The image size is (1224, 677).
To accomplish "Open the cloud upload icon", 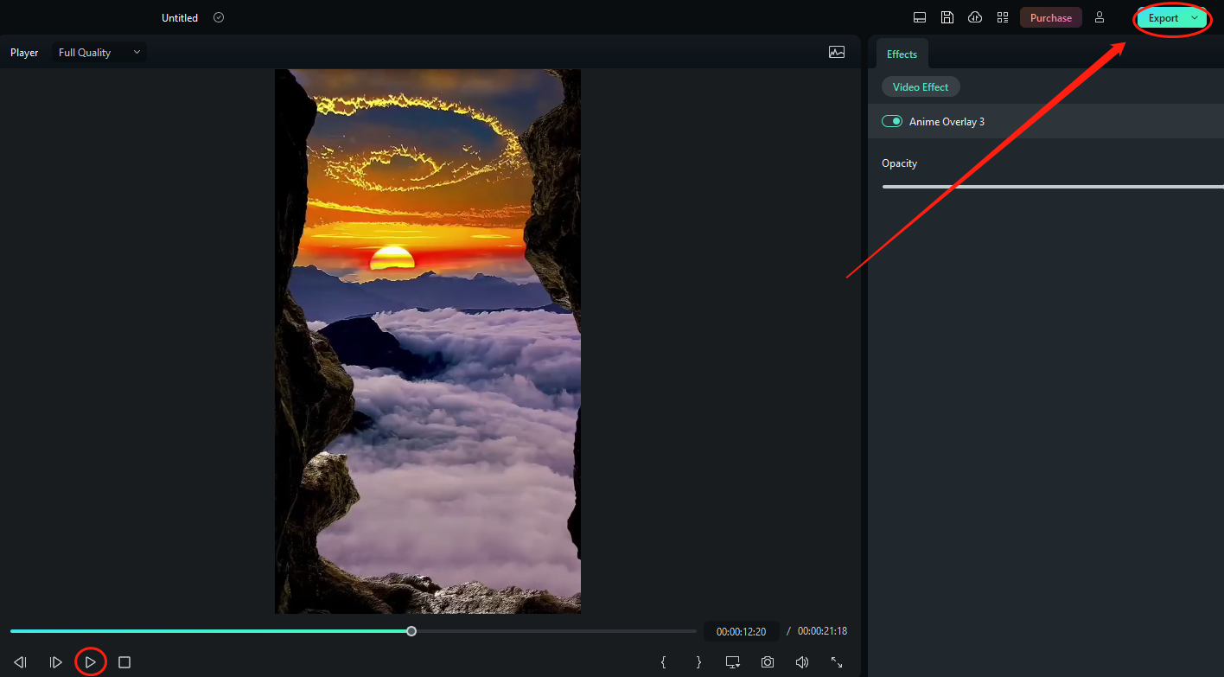I will pyautogui.click(x=975, y=17).
